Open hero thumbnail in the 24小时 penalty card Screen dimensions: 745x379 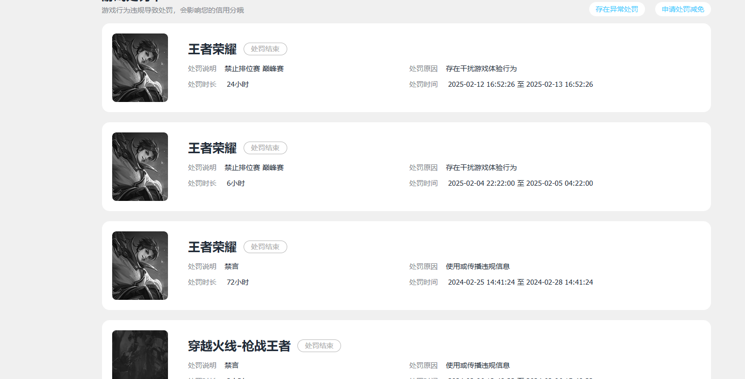pos(140,67)
